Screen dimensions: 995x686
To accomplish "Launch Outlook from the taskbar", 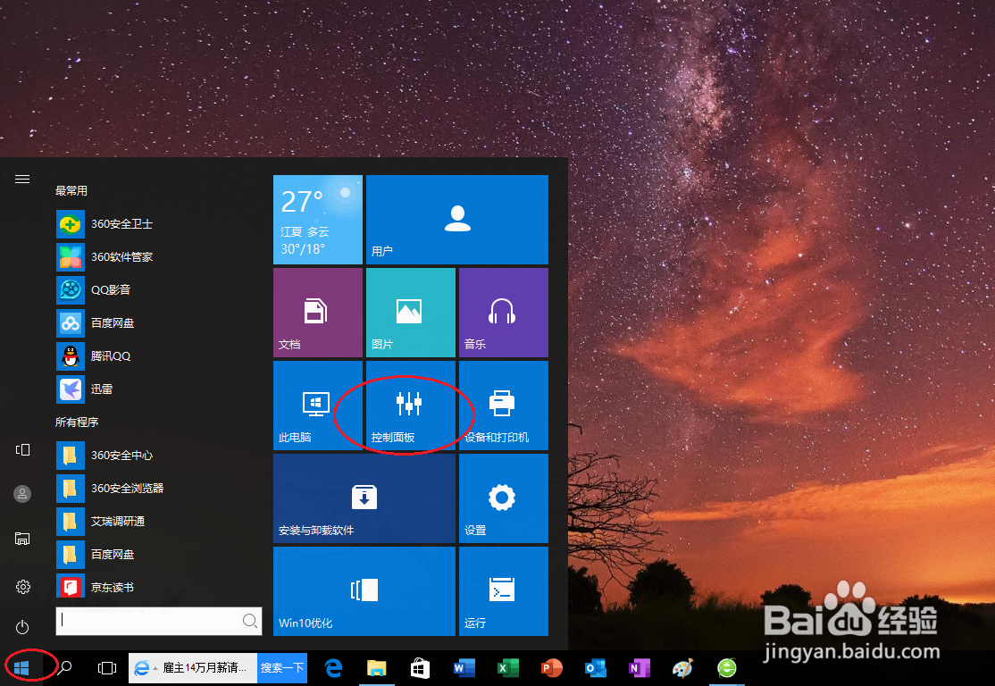I will [595, 667].
